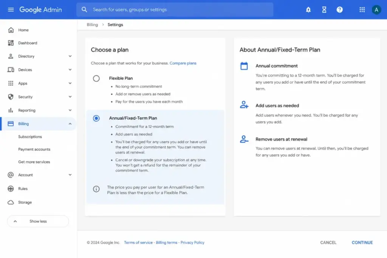The height and width of the screenshot is (258, 387).
Task: Click the Billing card icon
Action: (11, 124)
